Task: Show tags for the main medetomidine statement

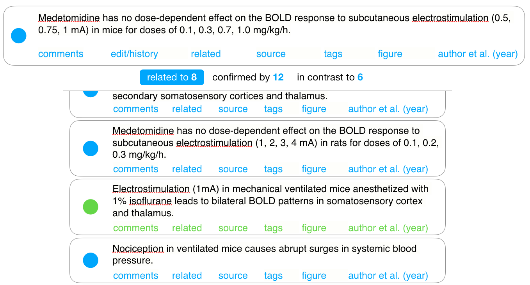Action: [333, 54]
